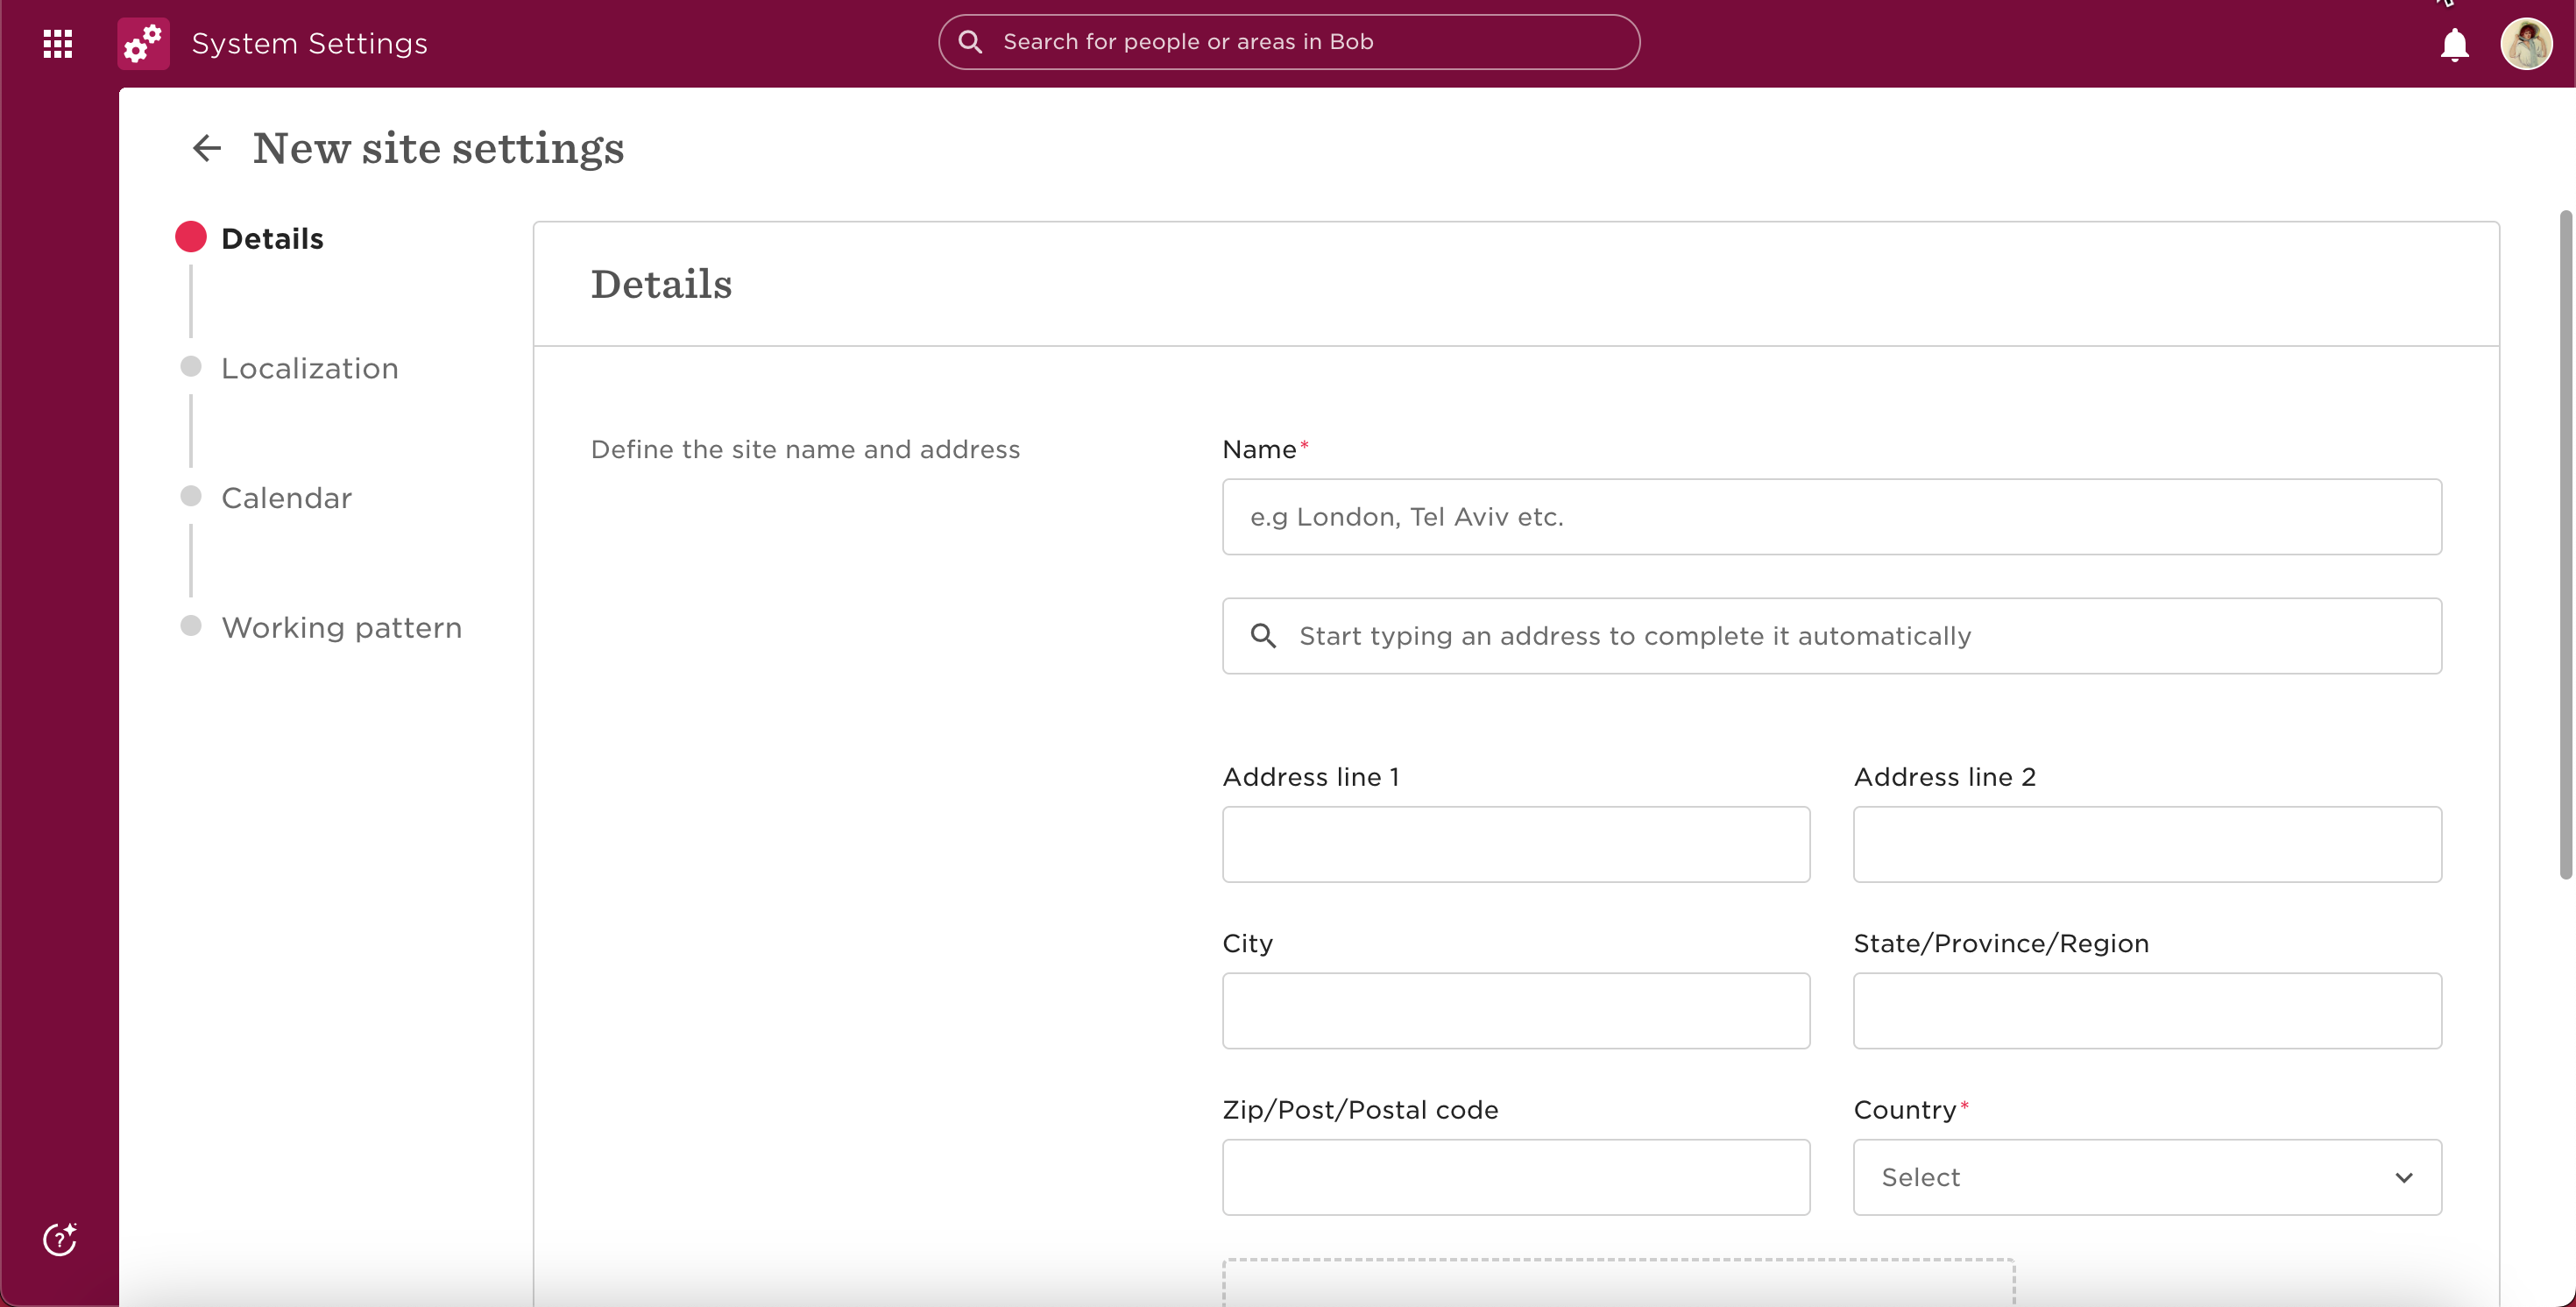
Task: Click the magnifier in the top search bar
Action: click(x=970, y=41)
